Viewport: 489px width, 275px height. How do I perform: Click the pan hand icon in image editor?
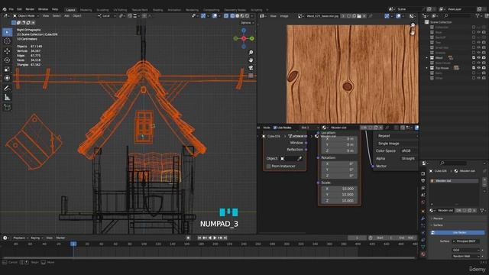coord(413,32)
